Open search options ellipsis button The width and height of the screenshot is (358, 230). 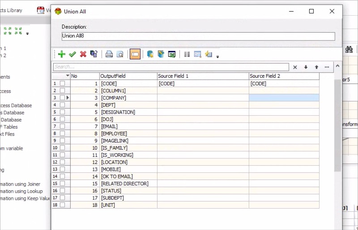tap(327, 67)
